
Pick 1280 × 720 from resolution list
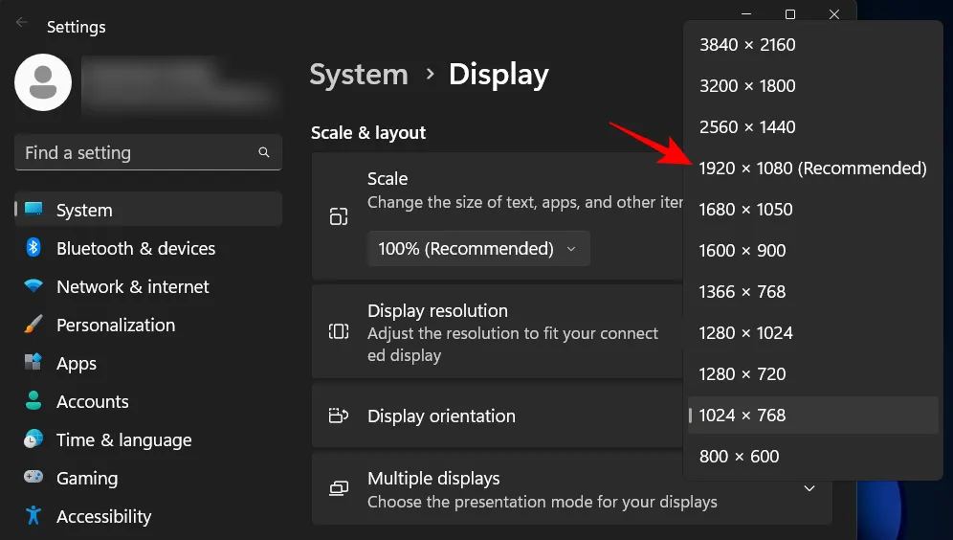pos(742,374)
